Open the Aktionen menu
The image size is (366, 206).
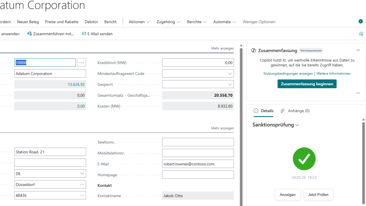click(x=139, y=22)
